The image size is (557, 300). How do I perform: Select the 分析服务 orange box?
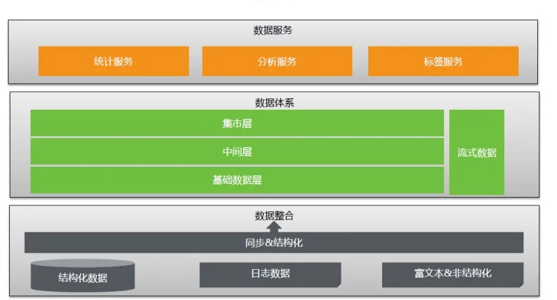(x=277, y=61)
